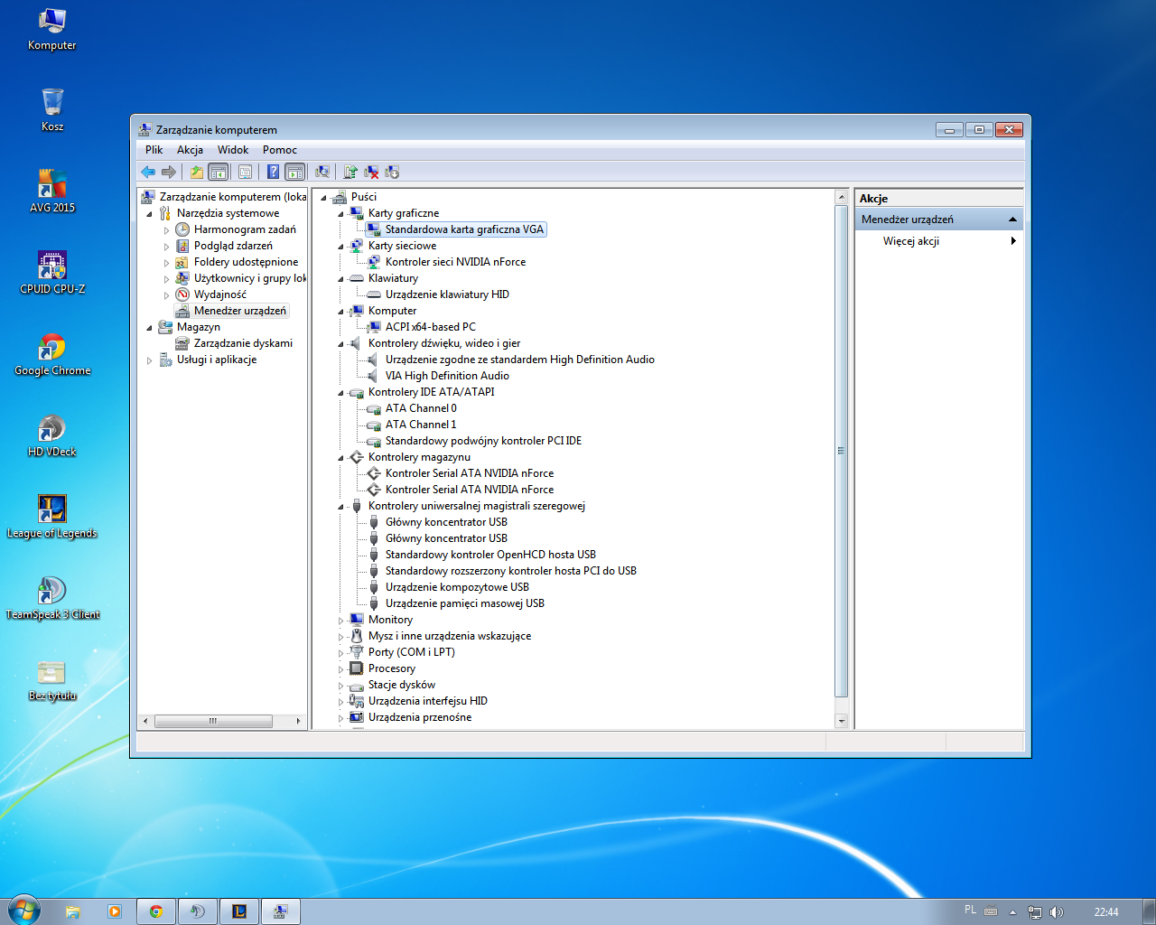
Task: Click the Up one level folder icon
Action: click(x=196, y=172)
